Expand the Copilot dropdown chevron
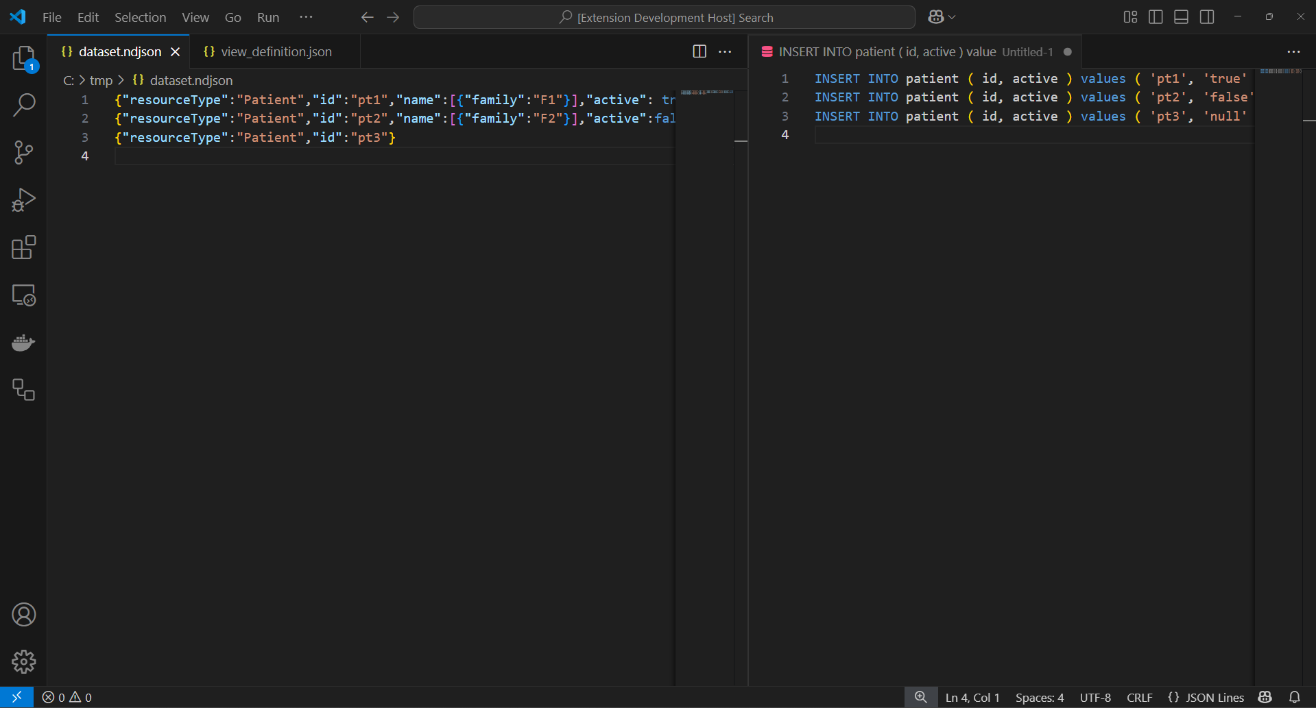Screen dimensions: 1316x708 [x=952, y=17]
